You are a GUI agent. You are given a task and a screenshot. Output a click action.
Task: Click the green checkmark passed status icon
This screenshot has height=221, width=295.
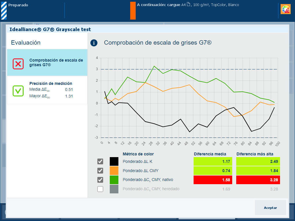(18, 91)
